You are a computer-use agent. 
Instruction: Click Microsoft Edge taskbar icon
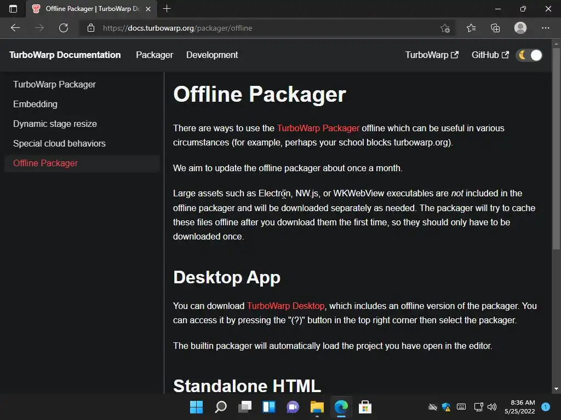[341, 407]
